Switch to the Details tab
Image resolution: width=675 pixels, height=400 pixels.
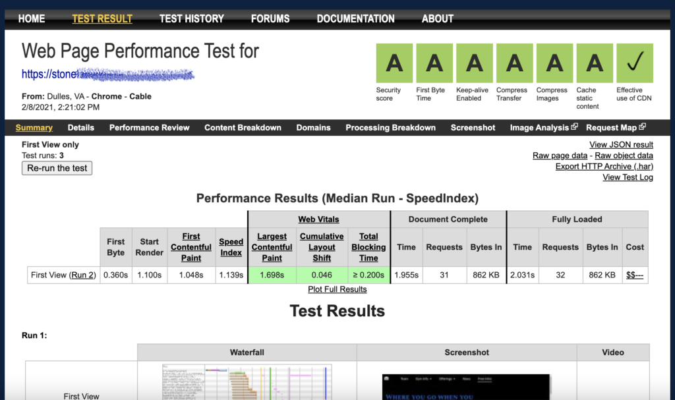click(80, 127)
